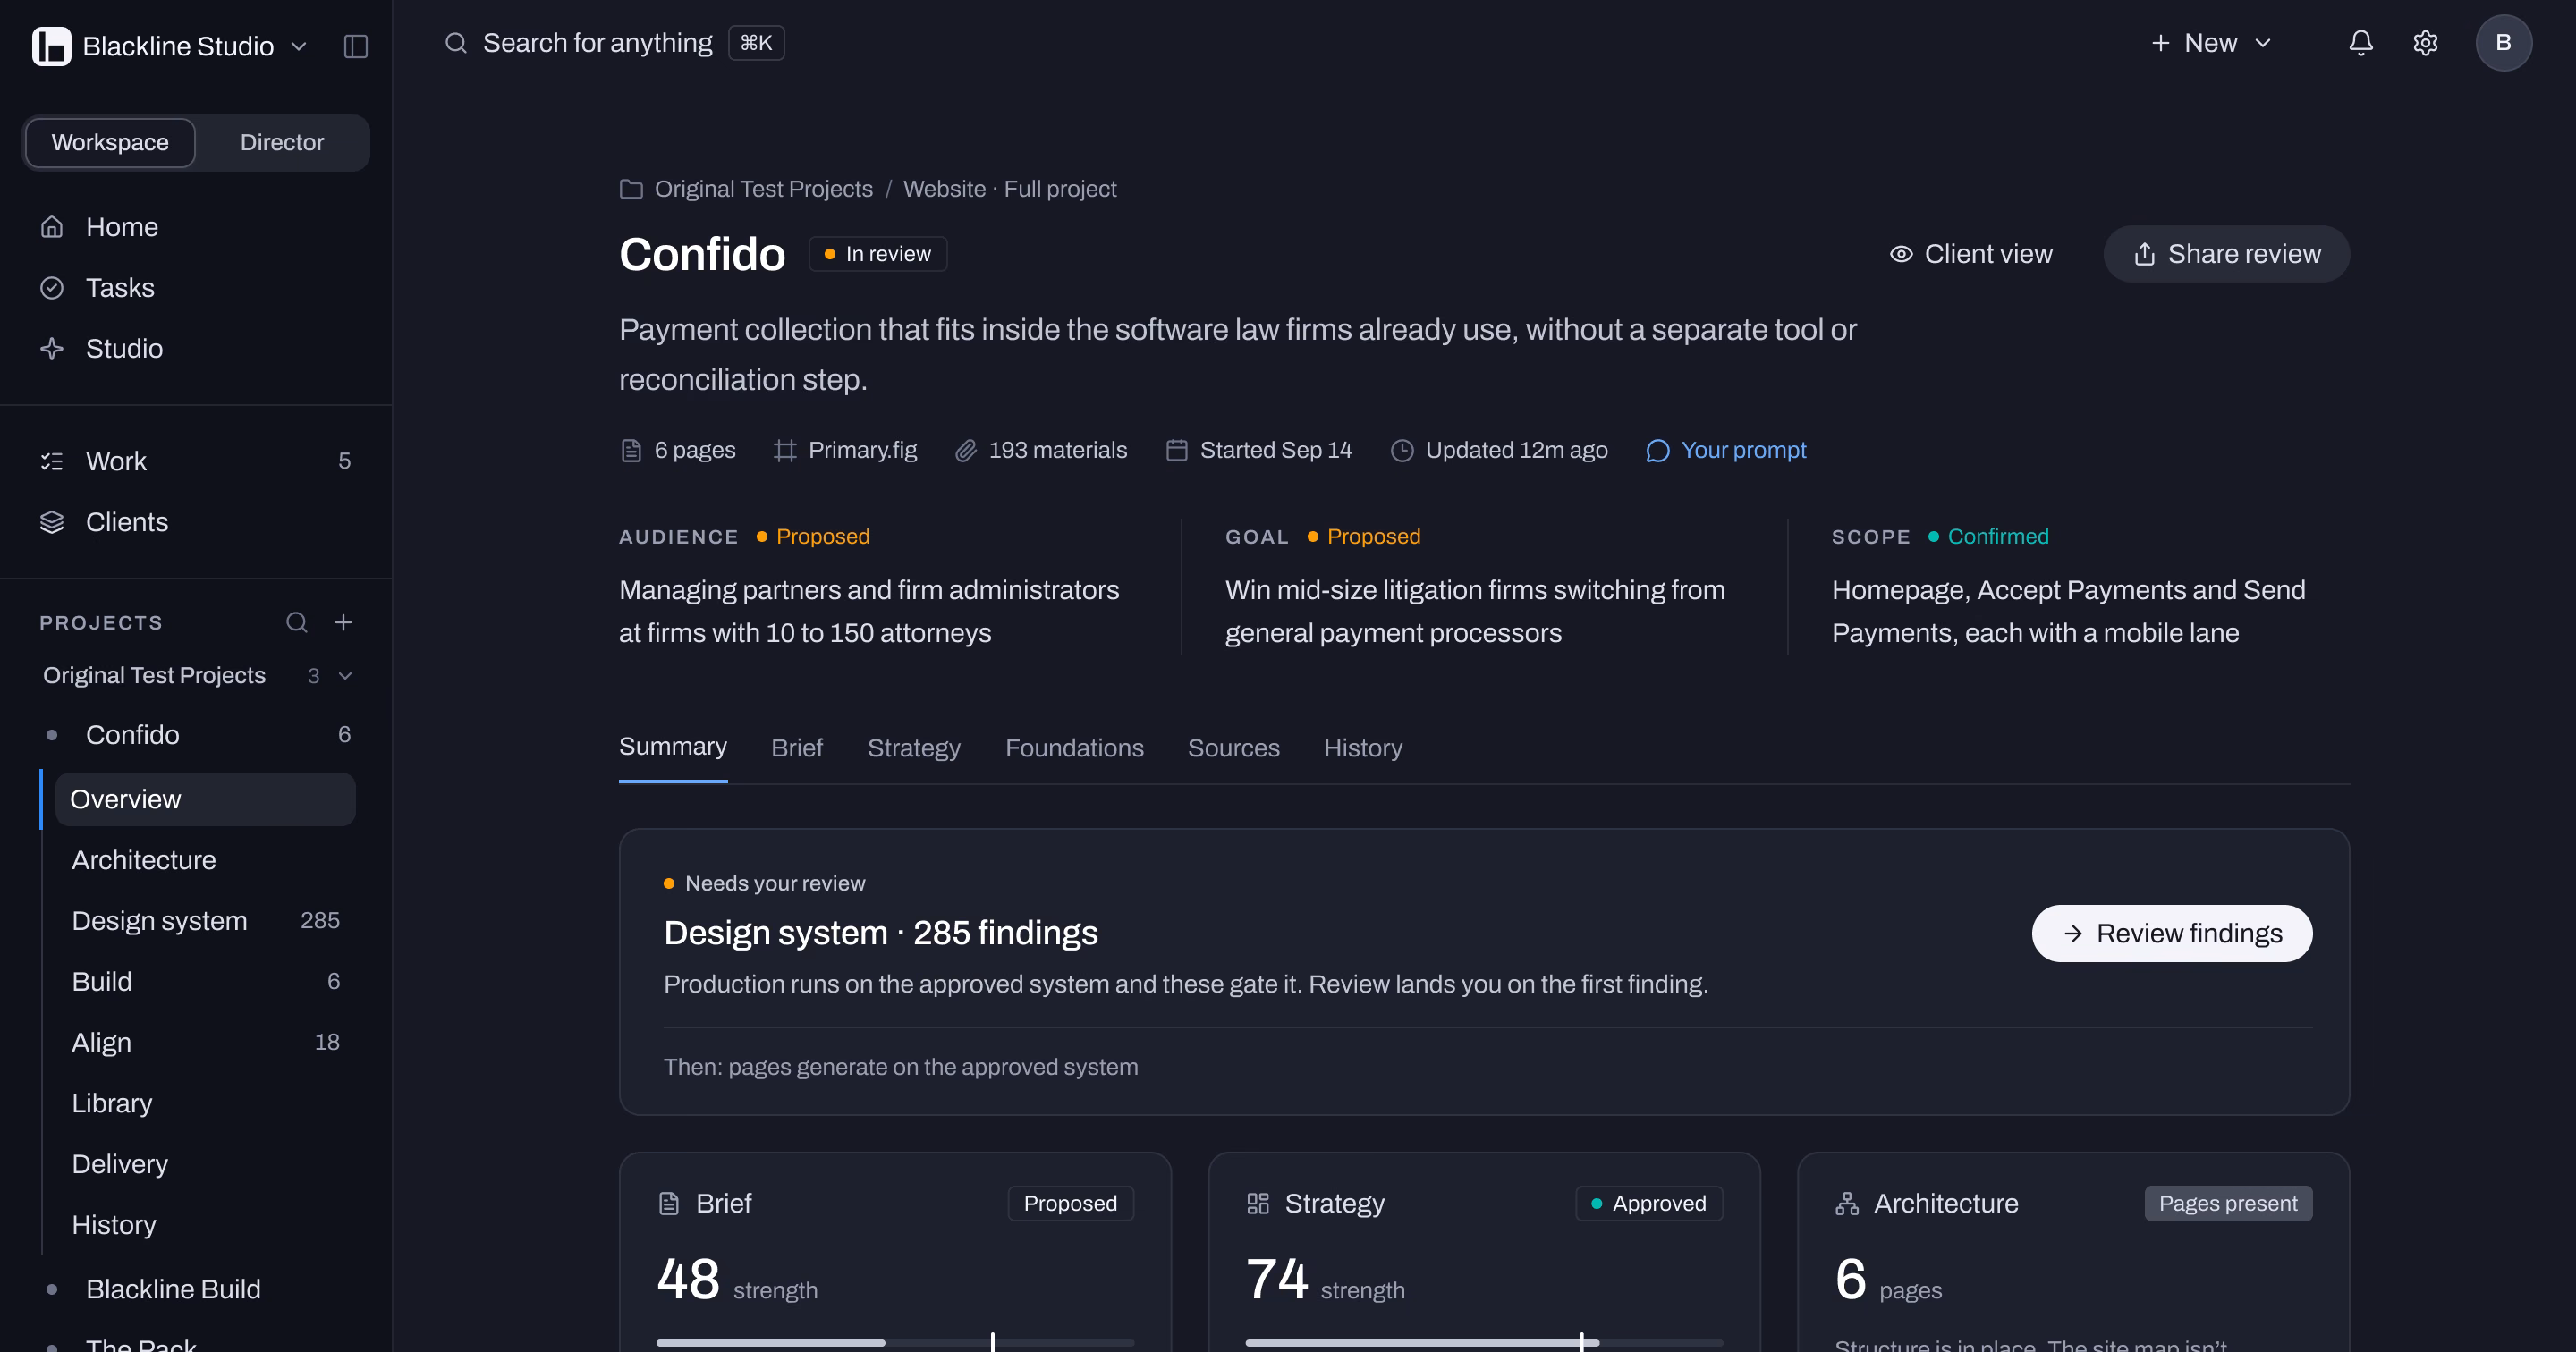
Task: Collapse Original Test Projects chevron
Action: pyautogui.click(x=345, y=676)
